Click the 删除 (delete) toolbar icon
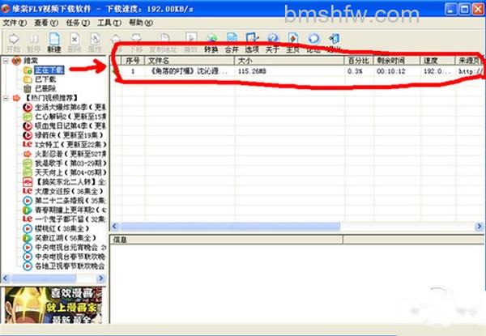Image resolution: width=486 pixels, height=336 pixels. [x=75, y=40]
